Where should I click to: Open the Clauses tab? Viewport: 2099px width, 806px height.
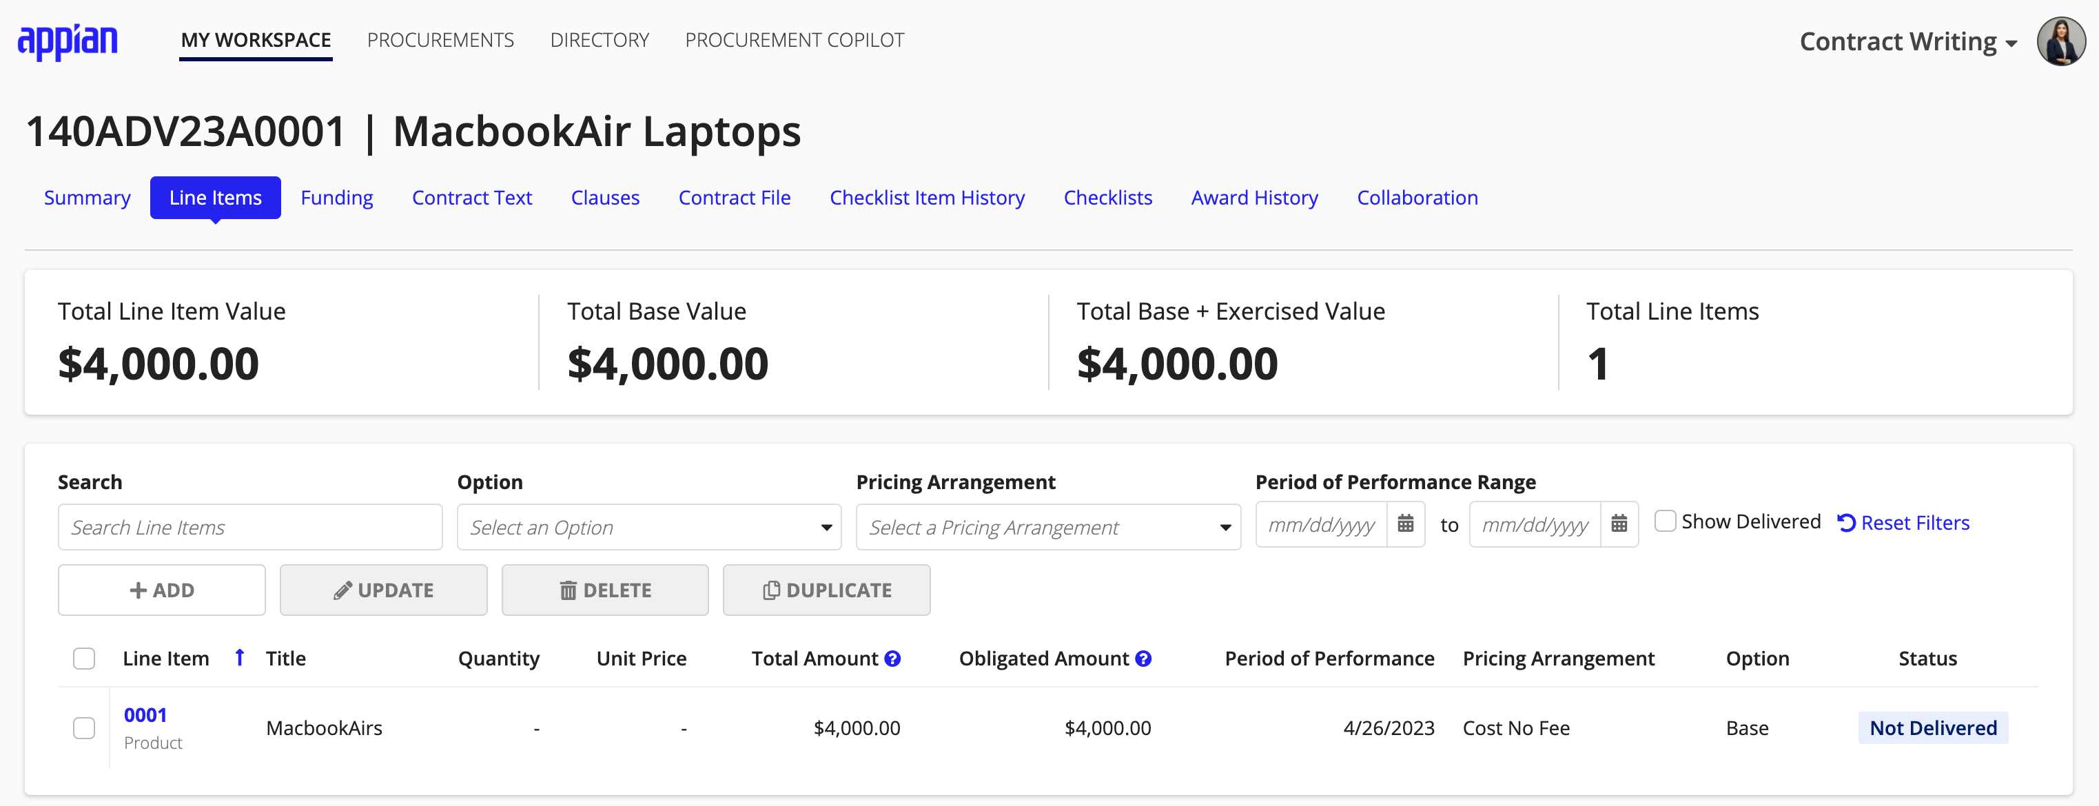pos(604,198)
